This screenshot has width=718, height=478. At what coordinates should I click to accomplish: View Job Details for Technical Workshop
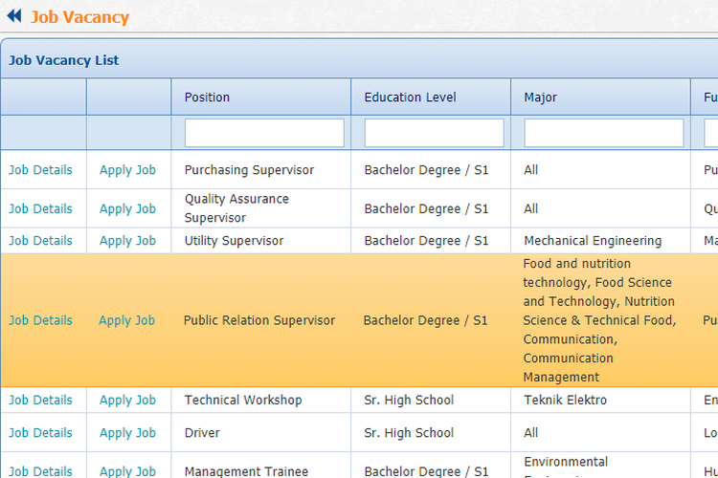(40, 400)
